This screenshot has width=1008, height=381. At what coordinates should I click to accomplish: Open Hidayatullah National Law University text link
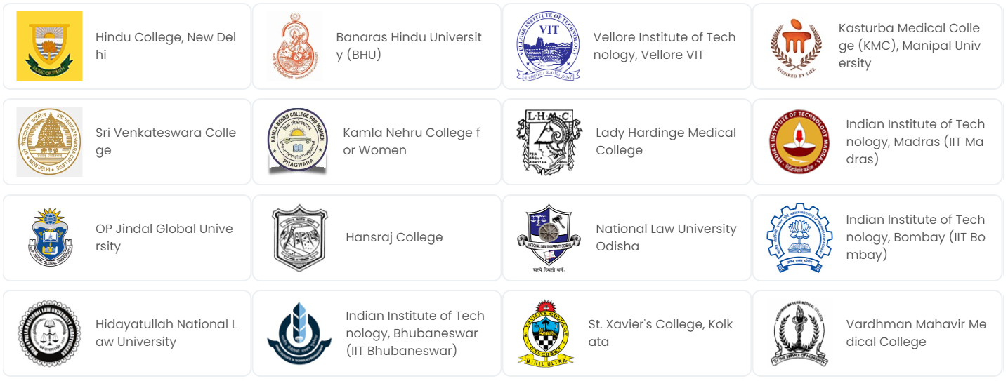click(166, 333)
